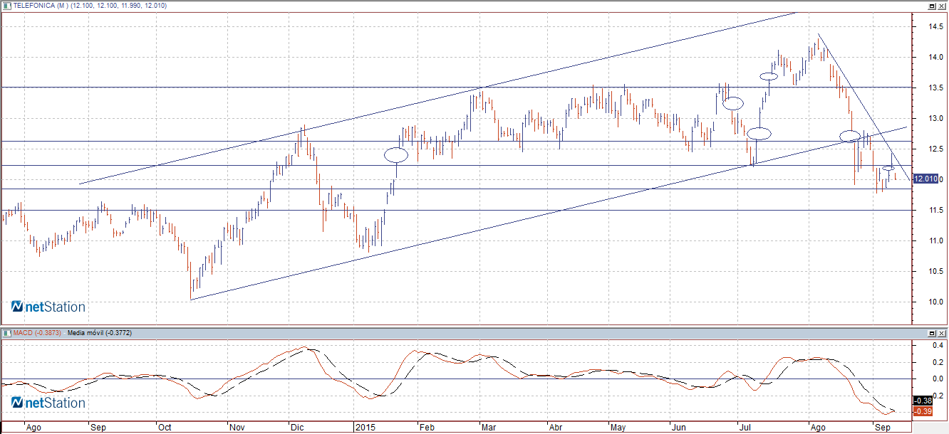Image resolution: width=949 pixels, height=434 pixels.
Task: Click the Jun date axis label
Action: point(680,428)
